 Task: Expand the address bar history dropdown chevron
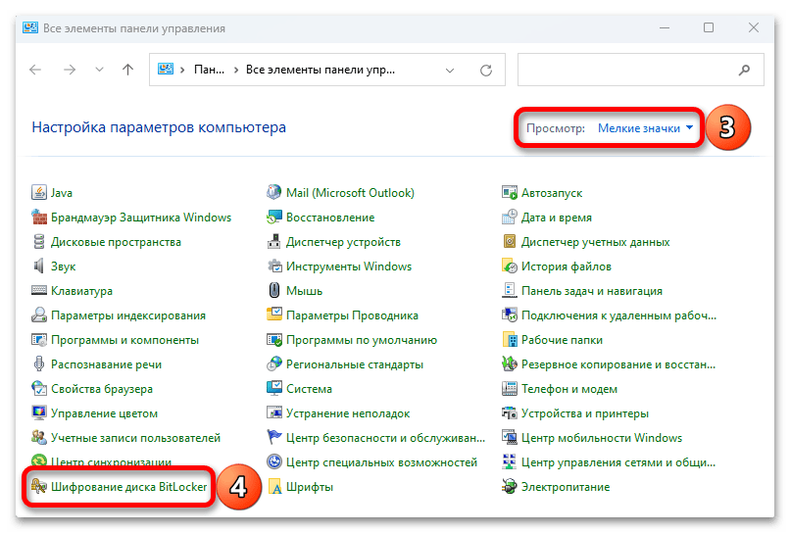(450, 70)
